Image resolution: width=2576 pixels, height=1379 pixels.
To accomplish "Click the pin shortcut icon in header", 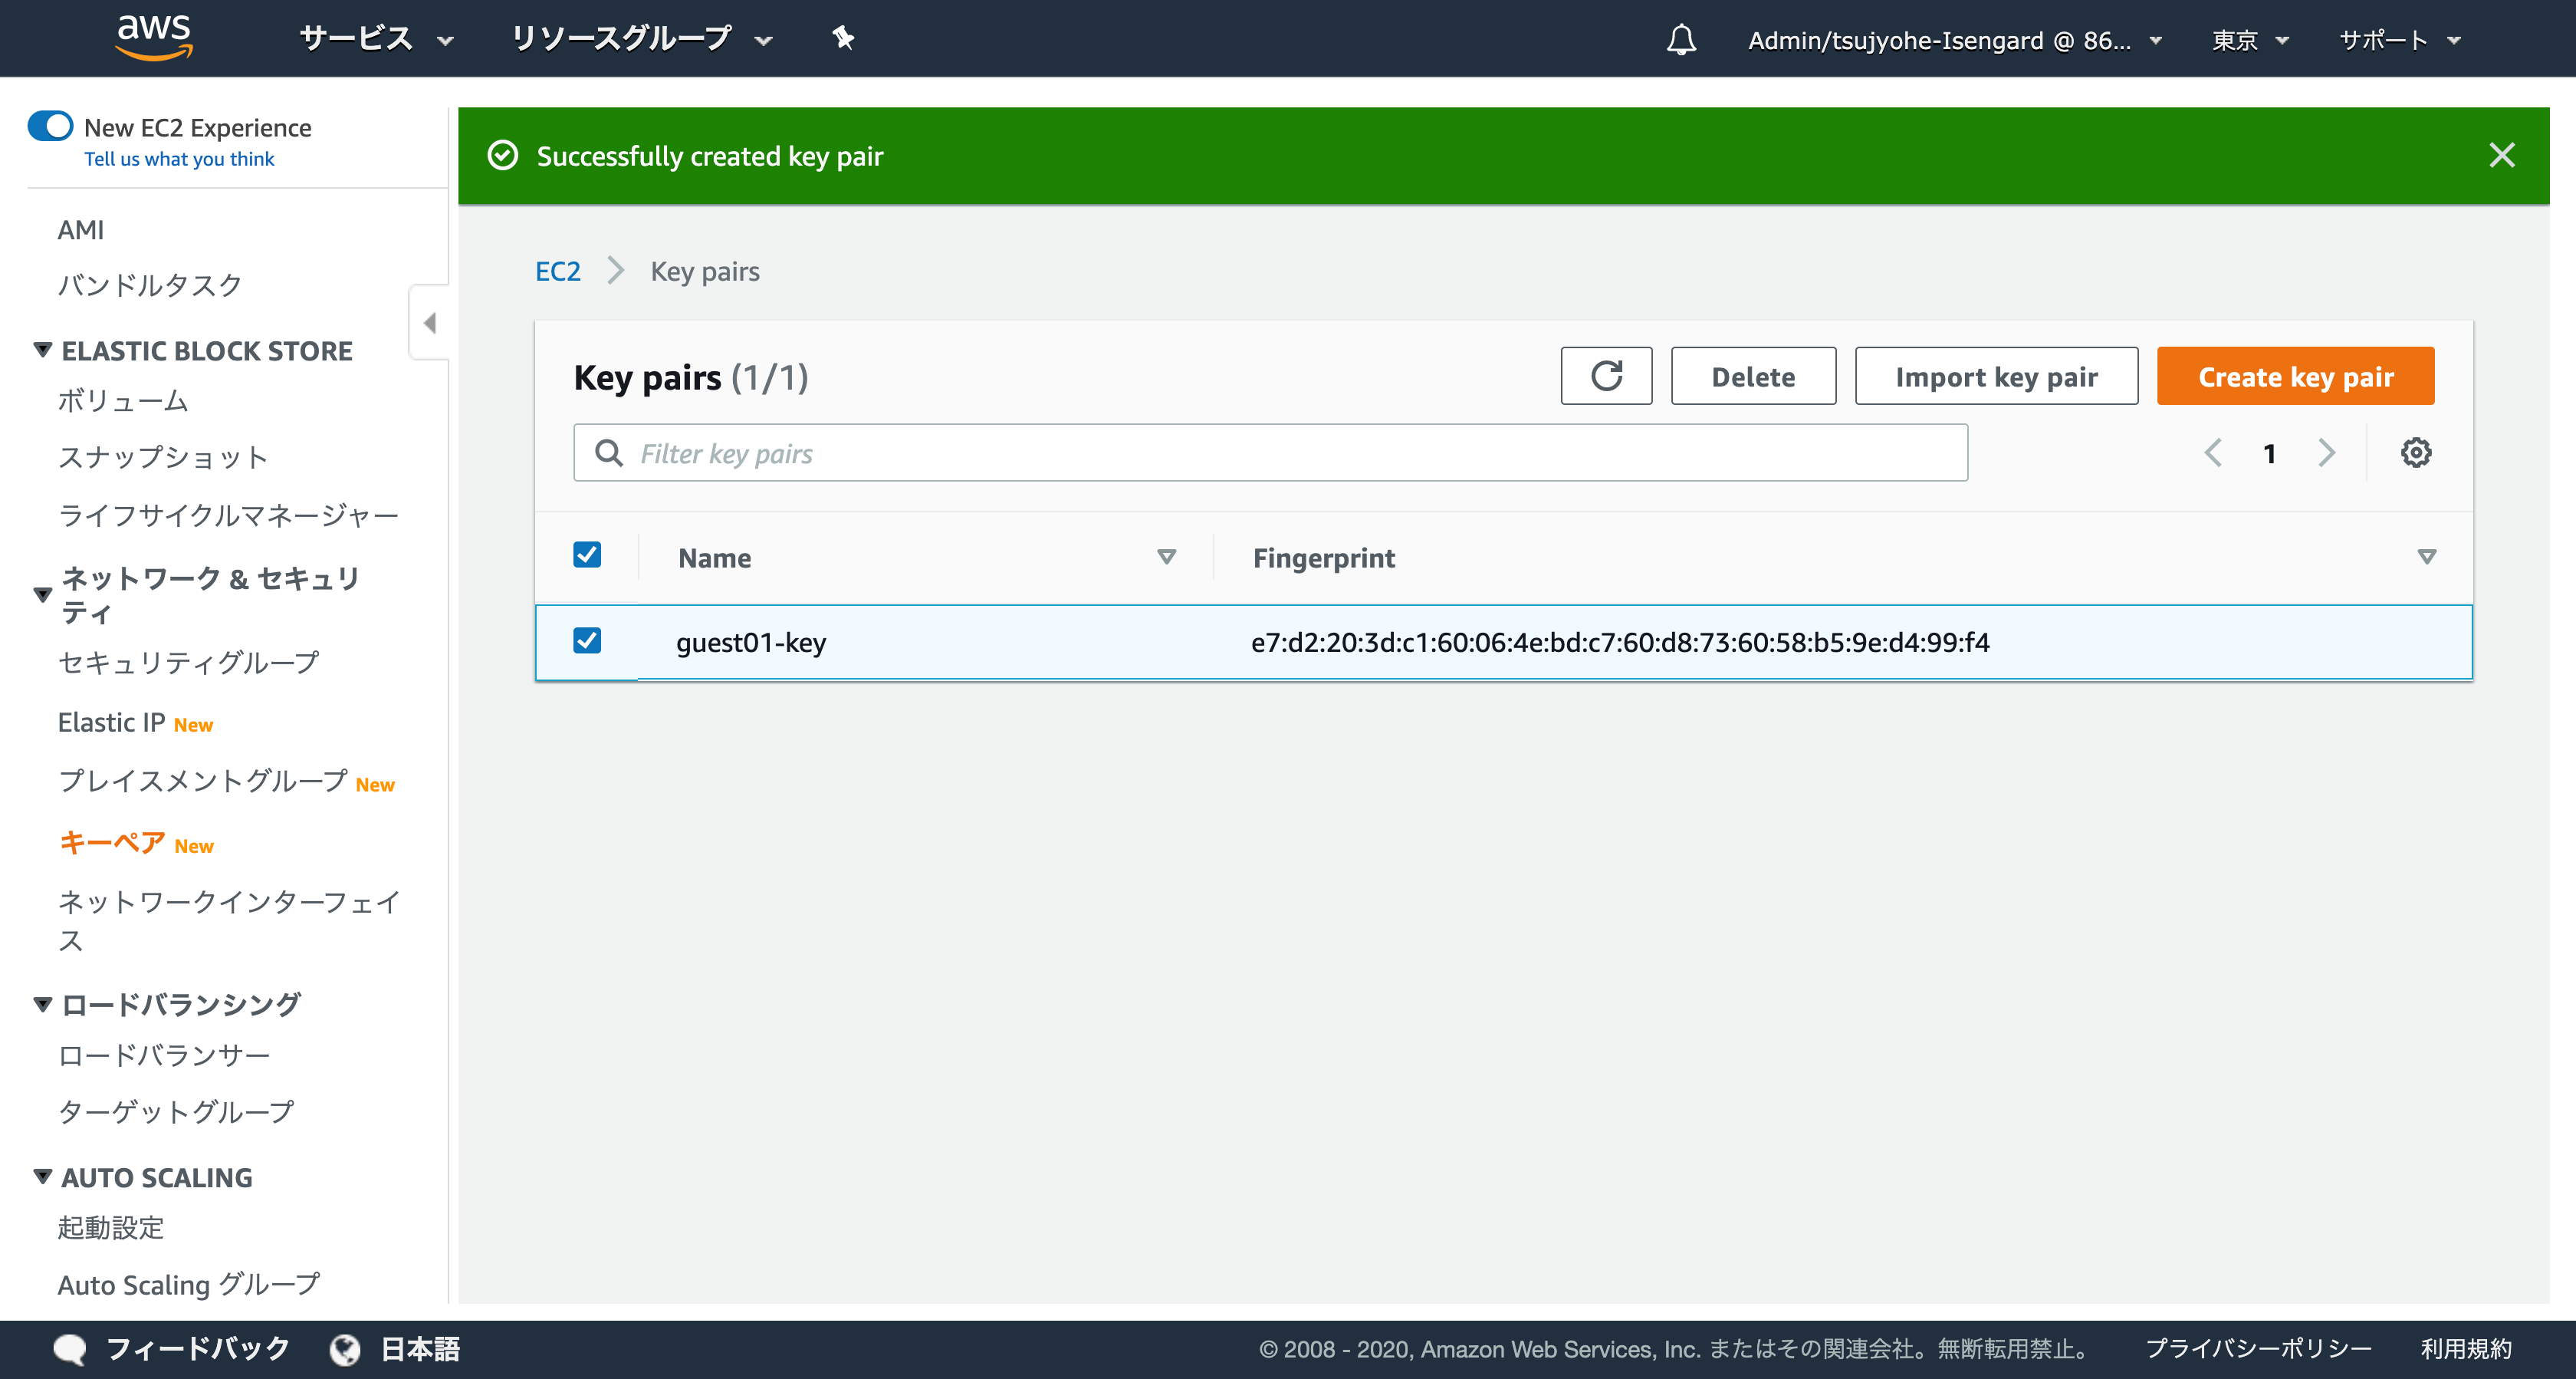I will (843, 38).
